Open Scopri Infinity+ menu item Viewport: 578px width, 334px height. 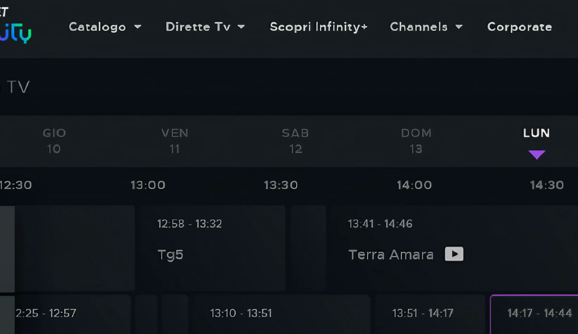coord(319,27)
